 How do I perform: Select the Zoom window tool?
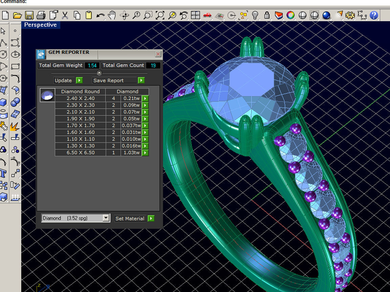148,16
